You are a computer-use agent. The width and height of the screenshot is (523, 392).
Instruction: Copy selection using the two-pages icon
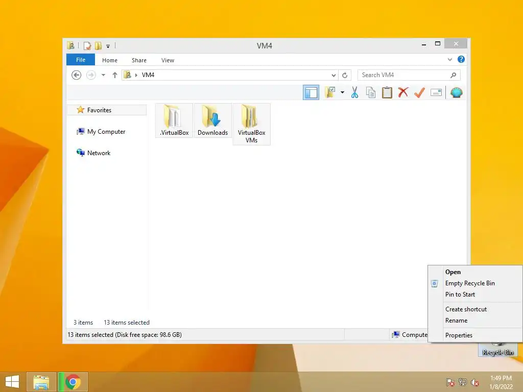point(371,92)
